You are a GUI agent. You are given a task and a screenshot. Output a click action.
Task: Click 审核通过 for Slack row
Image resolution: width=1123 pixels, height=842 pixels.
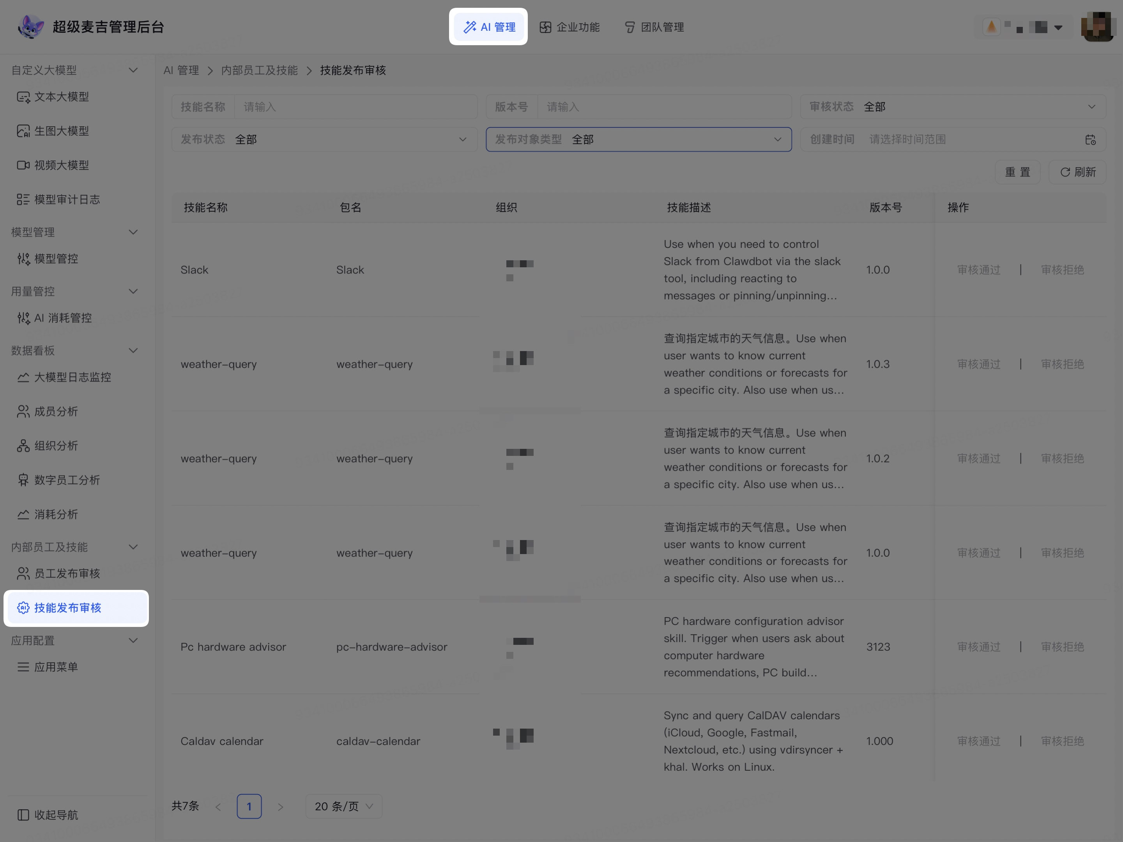coord(978,270)
